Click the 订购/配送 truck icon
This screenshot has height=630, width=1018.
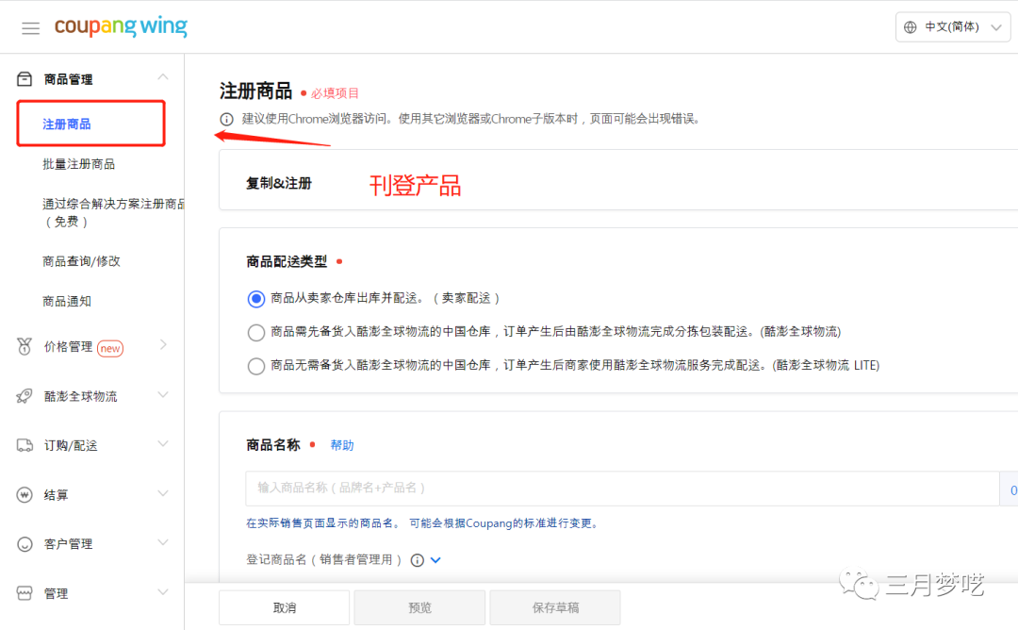coord(25,445)
